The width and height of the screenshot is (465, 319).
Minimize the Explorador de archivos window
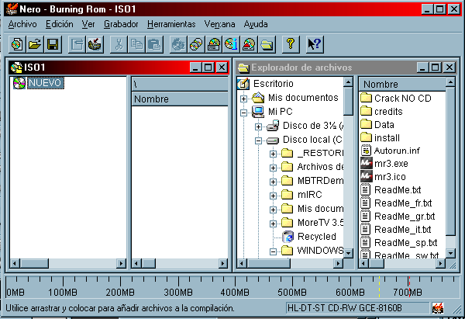[x=422, y=68]
